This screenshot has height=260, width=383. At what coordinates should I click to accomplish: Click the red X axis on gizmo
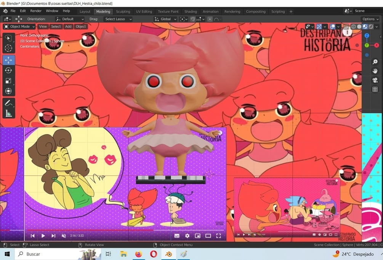point(377,45)
